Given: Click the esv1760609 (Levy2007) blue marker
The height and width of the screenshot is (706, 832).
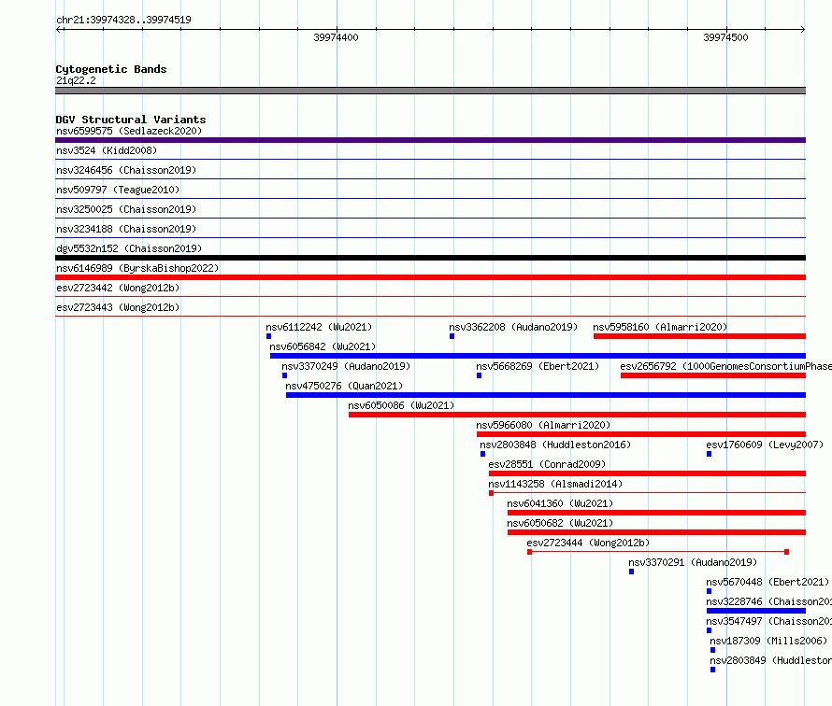Looking at the screenshot, I should click(709, 454).
